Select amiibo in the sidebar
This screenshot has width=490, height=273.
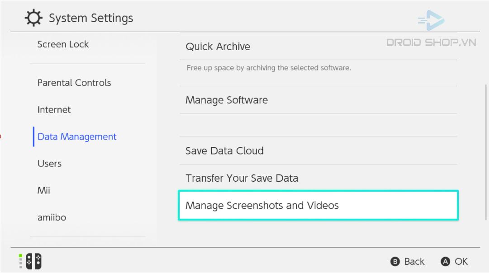tap(52, 217)
